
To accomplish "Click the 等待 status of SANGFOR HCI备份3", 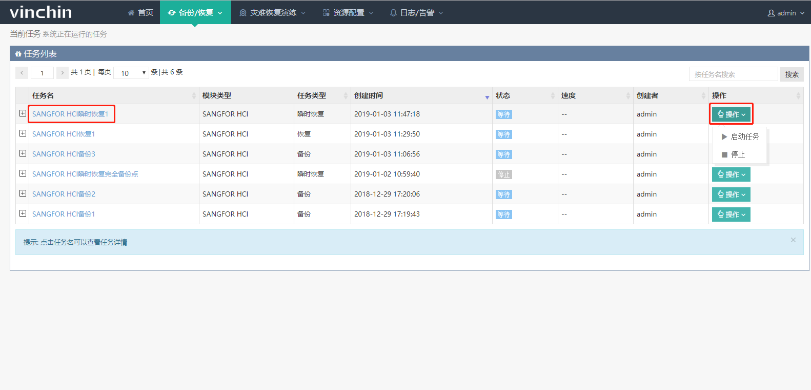I will click(504, 154).
